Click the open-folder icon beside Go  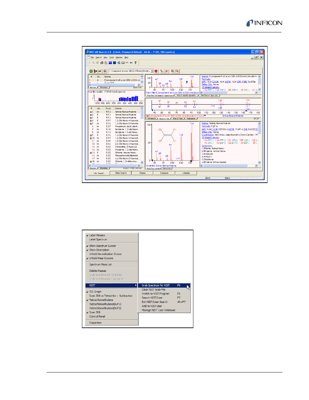click(x=100, y=71)
